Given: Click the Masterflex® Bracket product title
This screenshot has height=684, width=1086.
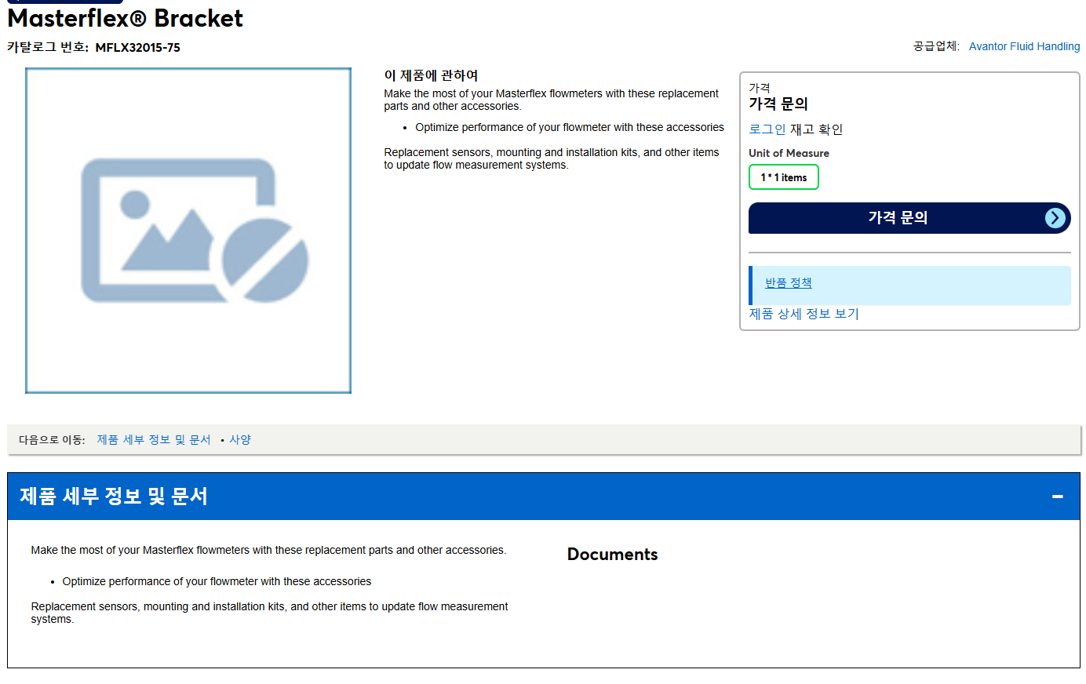Looking at the screenshot, I should pyautogui.click(x=126, y=18).
